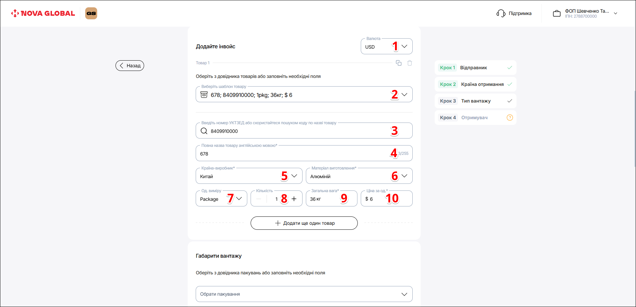Click the Nova Global logo

click(x=43, y=13)
